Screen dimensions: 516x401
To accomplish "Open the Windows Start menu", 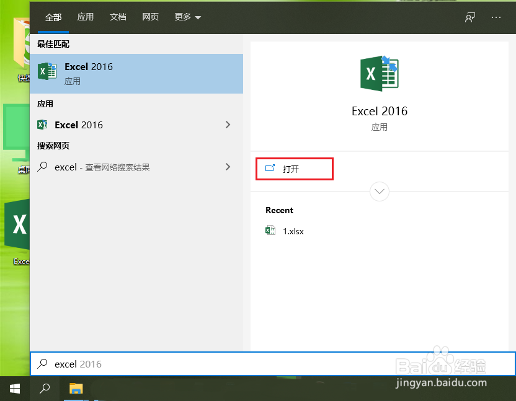I will click(x=15, y=389).
